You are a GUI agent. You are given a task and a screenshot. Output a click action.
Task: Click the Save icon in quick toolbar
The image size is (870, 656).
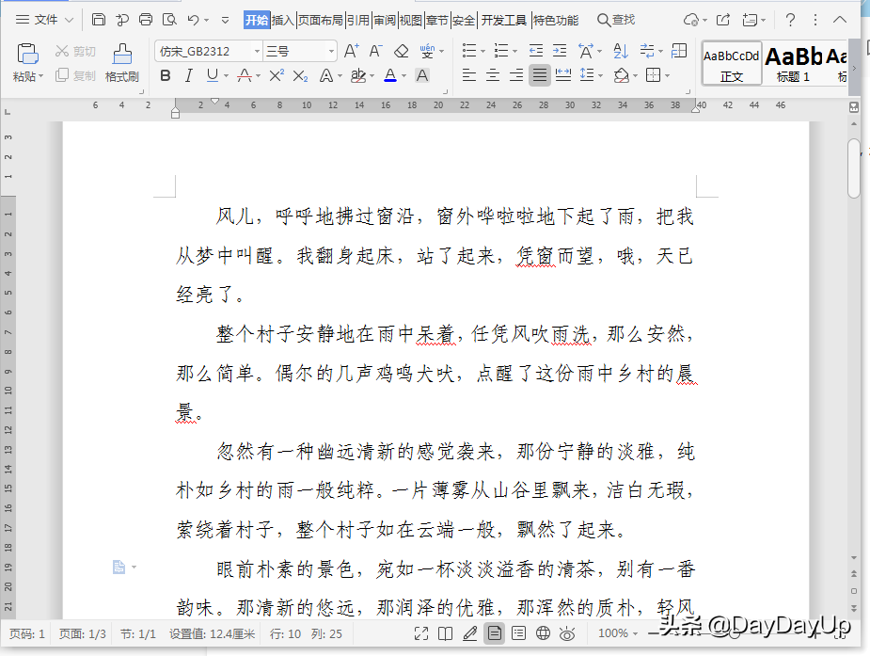coord(98,20)
